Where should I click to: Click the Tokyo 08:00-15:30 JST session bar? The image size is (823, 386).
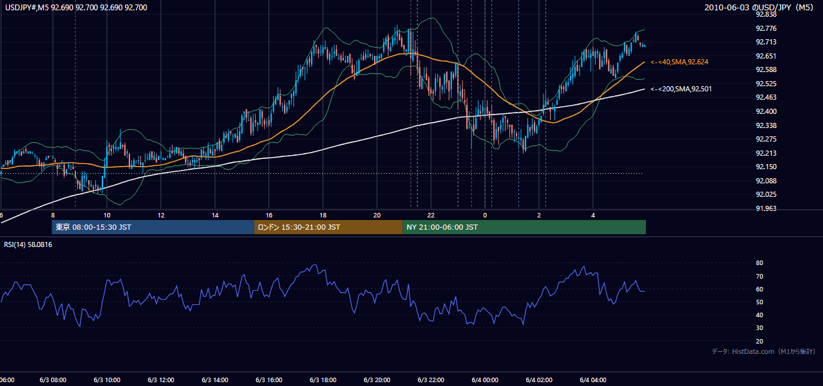tap(153, 227)
